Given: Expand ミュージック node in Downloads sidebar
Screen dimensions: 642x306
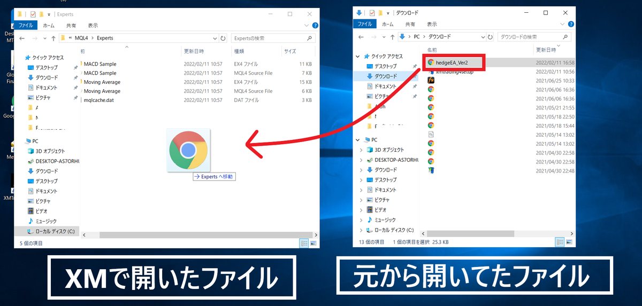Looking at the screenshot, I should pos(362,220).
